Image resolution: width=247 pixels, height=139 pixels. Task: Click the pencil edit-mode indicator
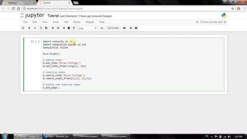(x=197, y=22)
